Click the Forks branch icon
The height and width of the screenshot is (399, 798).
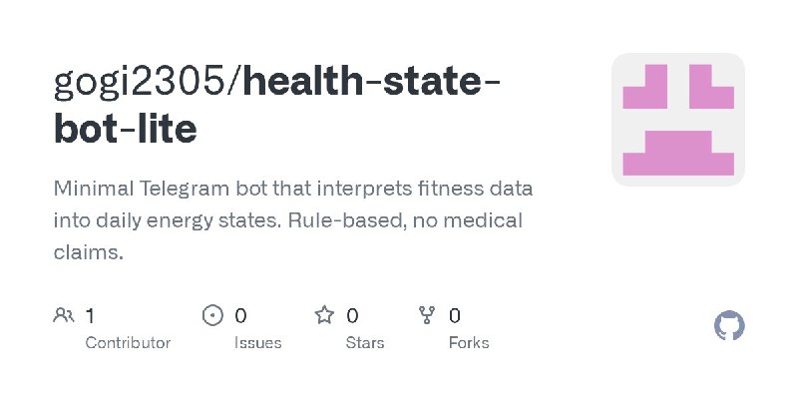tap(427, 316)
